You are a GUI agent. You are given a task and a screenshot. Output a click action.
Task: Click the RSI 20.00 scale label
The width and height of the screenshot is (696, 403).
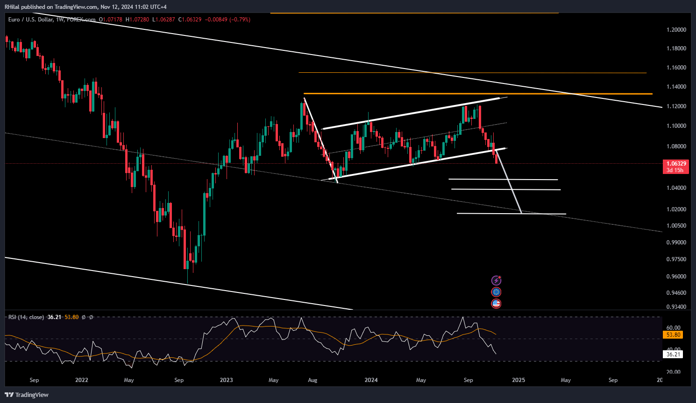(x=673, y=372)
